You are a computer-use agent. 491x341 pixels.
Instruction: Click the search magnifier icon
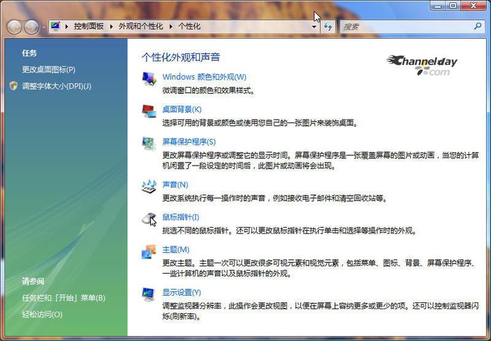point(477,26)
